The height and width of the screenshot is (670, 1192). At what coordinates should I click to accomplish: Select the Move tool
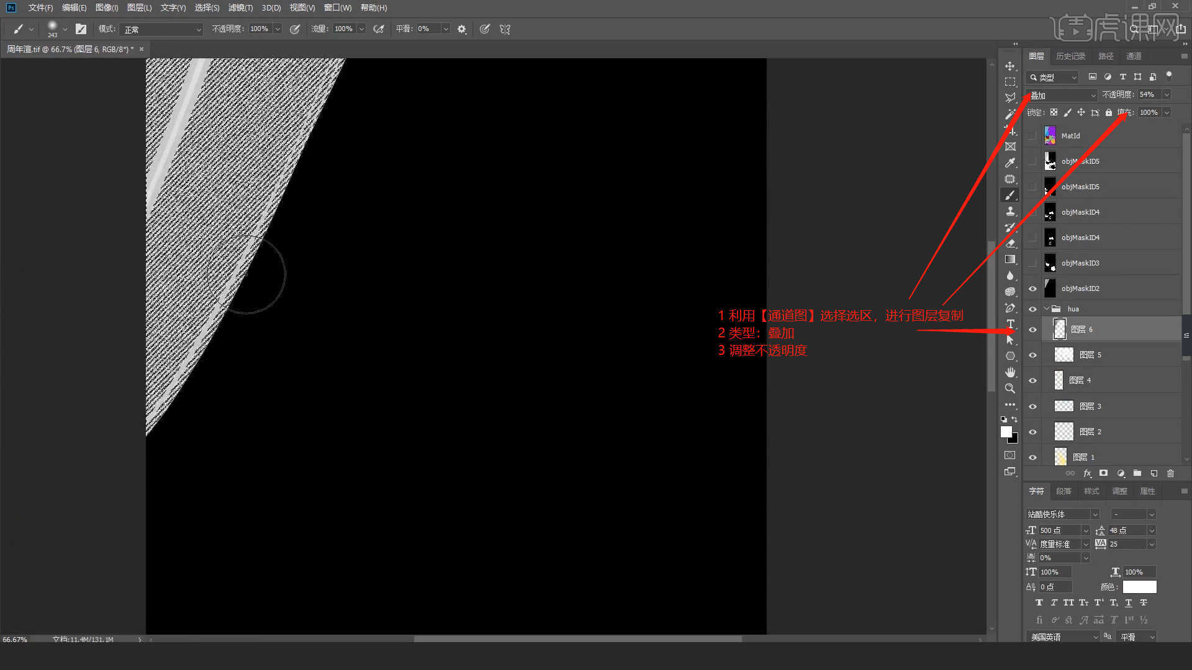(1010, 66)
